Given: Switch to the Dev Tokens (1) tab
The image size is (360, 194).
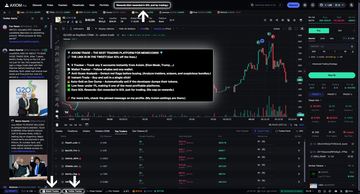Looking at the screenshot, I should point(140,131).
